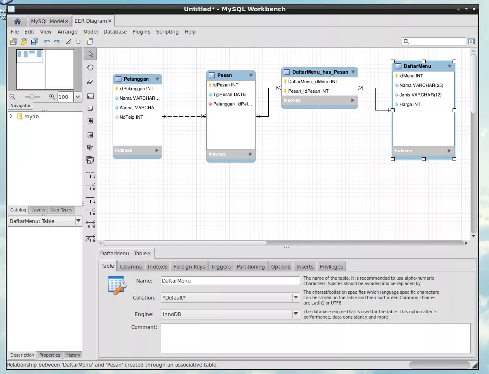Expand the mydb schema tree node

click(11, 116)
